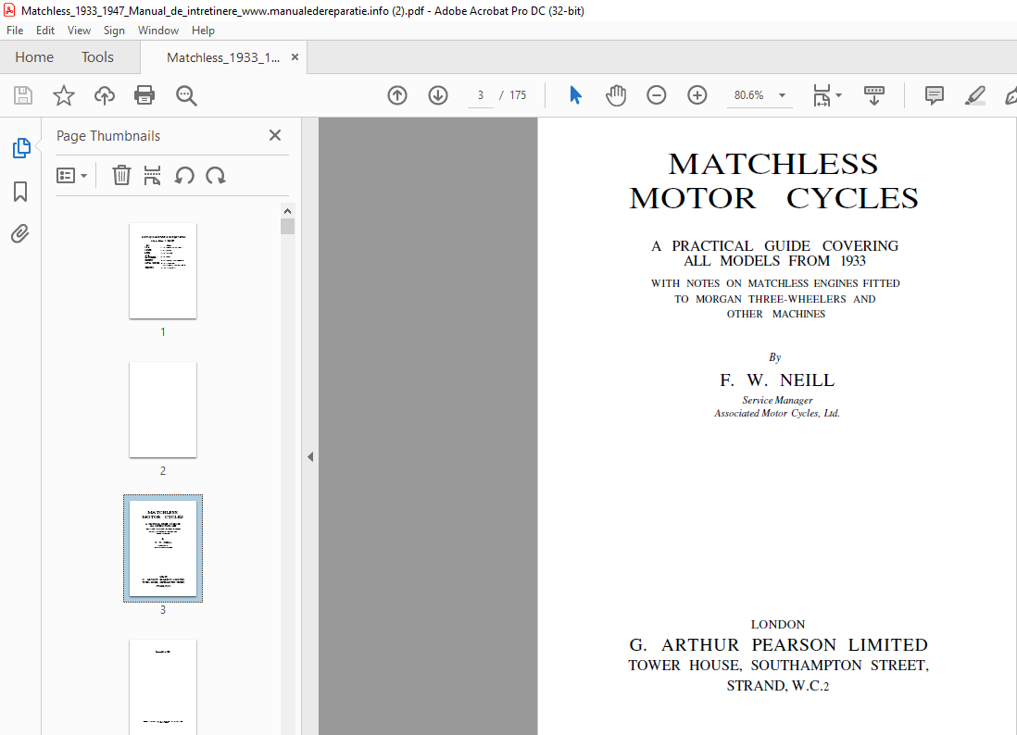Close the Page Thumbnails panel
The height and width of the screenshot is (735, 1017).
pos(275,135)
